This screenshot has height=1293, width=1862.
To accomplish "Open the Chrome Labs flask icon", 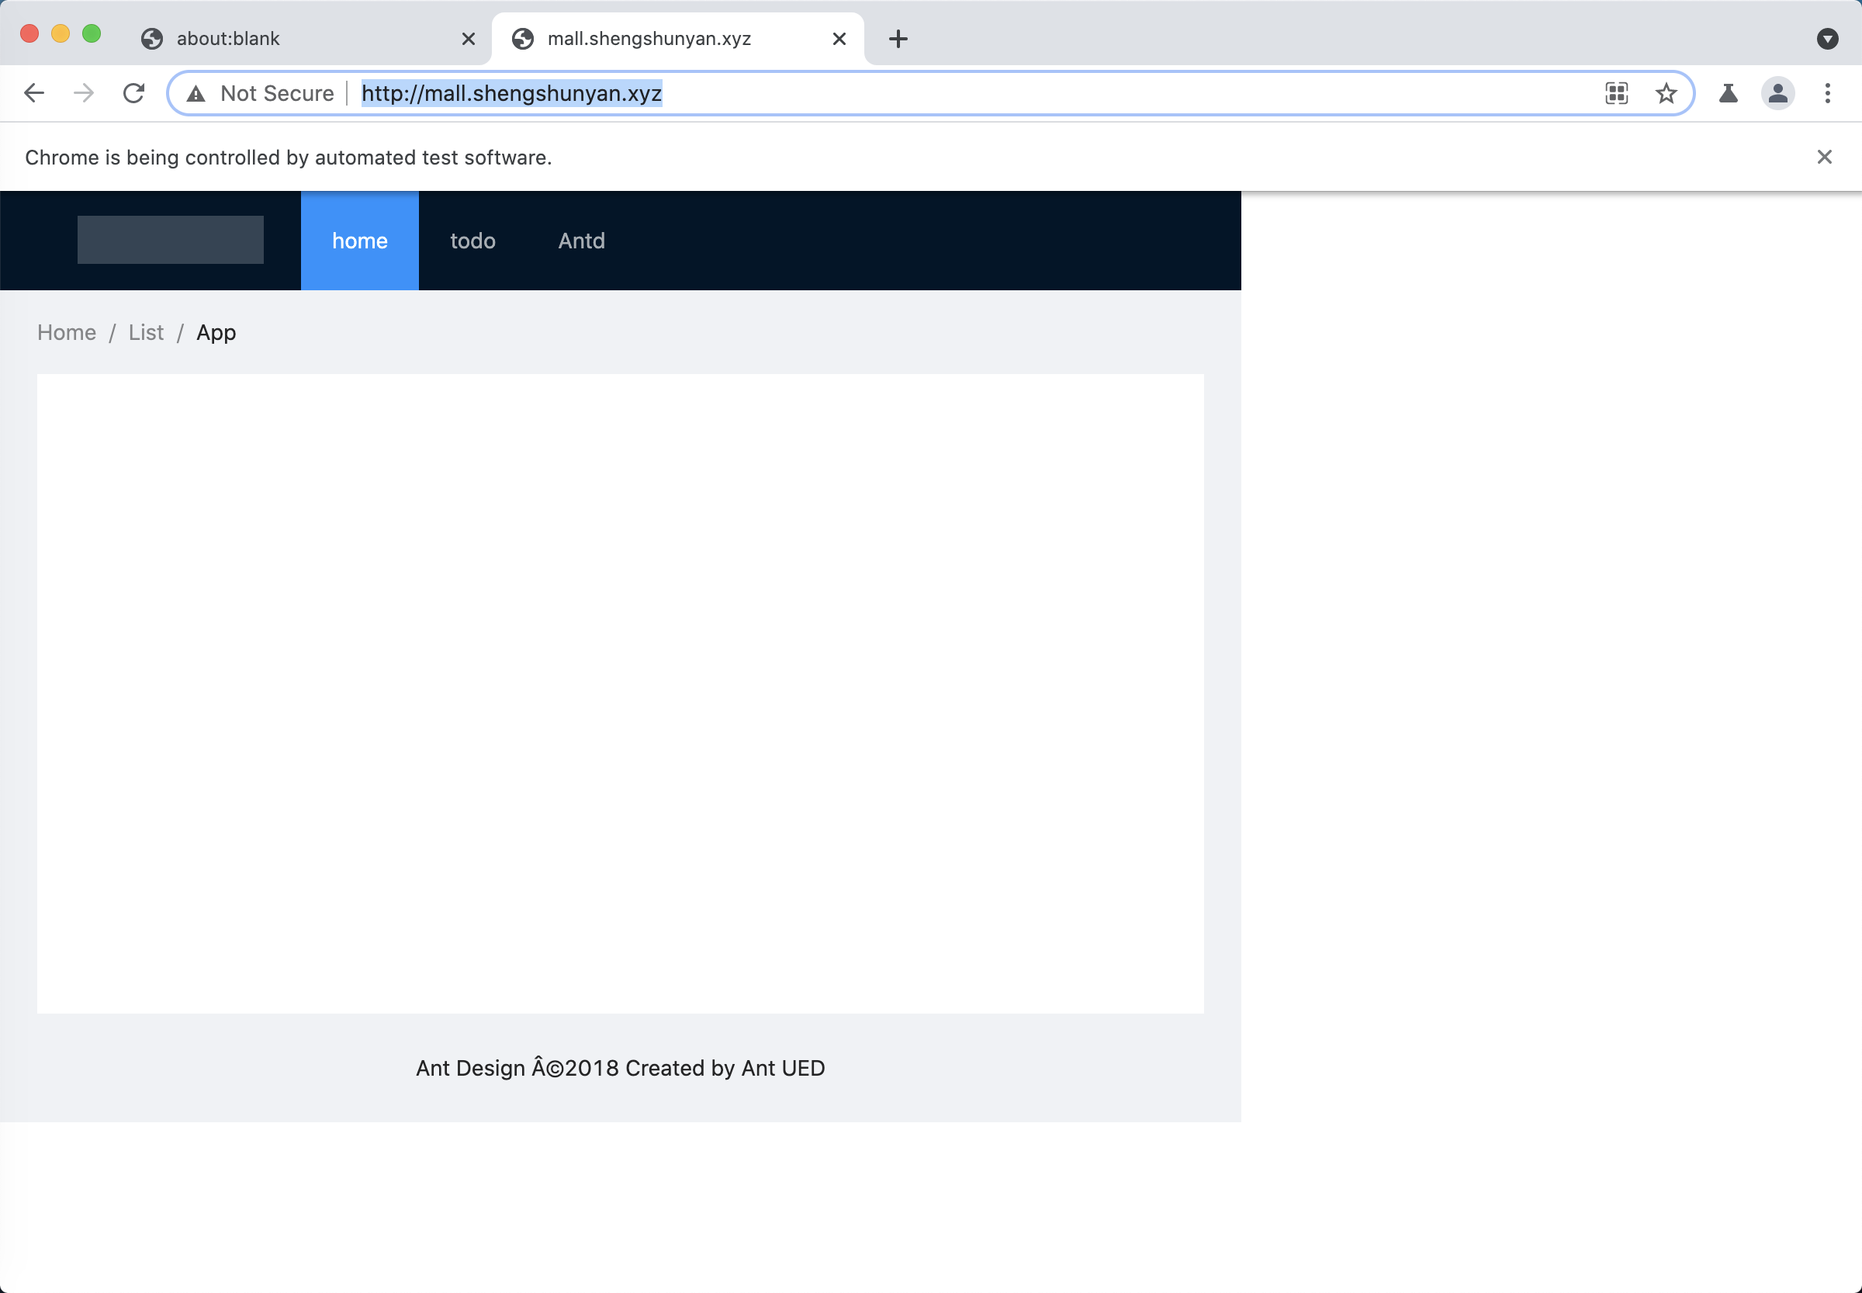I will [x=1728, y=93].
